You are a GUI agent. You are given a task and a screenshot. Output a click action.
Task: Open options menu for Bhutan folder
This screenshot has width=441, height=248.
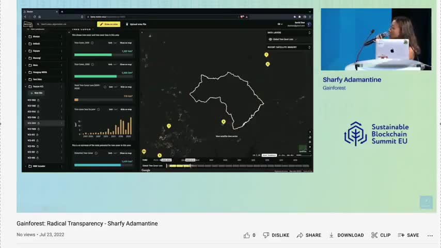61,37
